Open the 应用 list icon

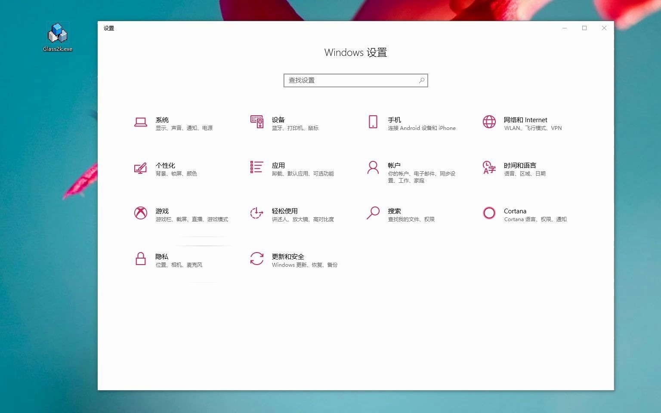tap(256, 167)
